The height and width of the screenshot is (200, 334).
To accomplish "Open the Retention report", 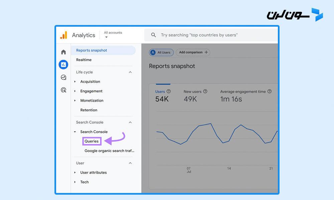I will [x=89, y=110].
